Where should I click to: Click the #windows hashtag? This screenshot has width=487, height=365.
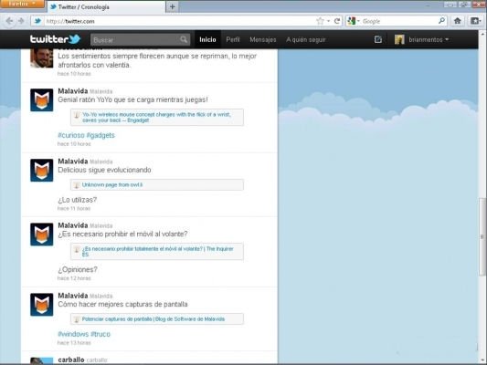(73, 334)
